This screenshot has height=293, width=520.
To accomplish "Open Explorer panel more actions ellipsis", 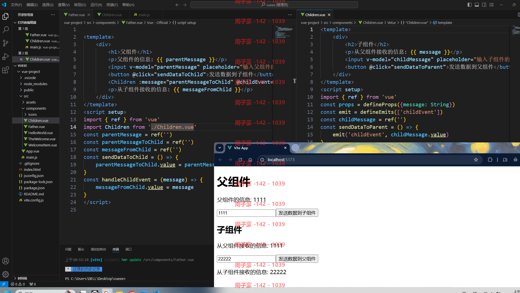I will [x=53, y=15].
